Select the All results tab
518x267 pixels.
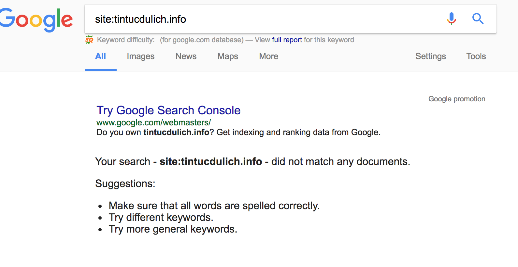(101, 56)
